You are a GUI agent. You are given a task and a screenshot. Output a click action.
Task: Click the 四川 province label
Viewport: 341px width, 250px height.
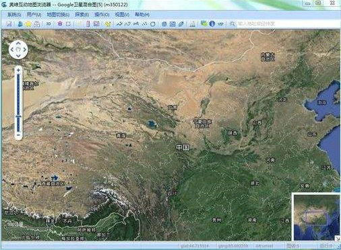pos(173,193)
